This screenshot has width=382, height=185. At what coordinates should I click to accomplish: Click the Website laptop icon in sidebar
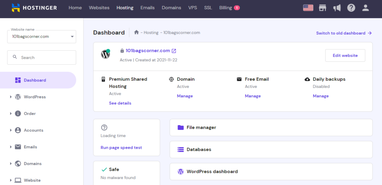[x=18, y=181]
